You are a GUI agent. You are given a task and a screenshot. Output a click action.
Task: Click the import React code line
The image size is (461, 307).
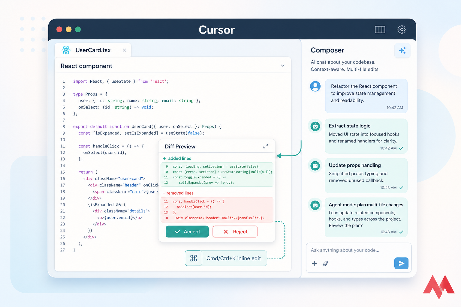(x=121, y=81)
